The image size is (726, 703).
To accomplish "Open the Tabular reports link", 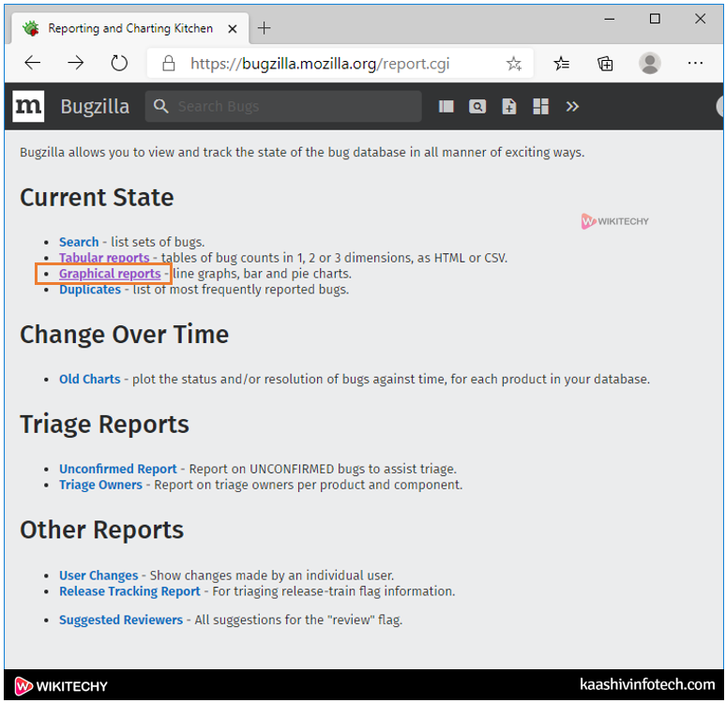I will (104, 258).
